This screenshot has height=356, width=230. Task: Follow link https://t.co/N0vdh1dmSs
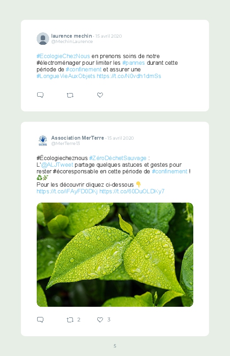(129, 76)
